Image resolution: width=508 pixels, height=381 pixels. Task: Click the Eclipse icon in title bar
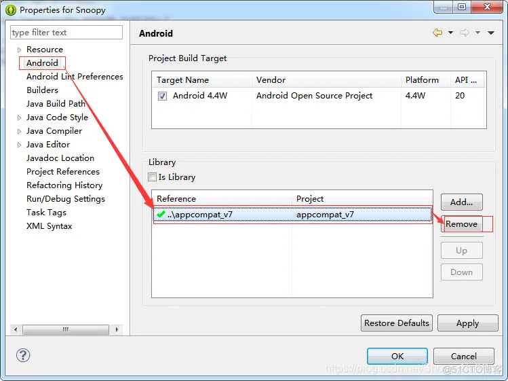click(x=11, y=10)
